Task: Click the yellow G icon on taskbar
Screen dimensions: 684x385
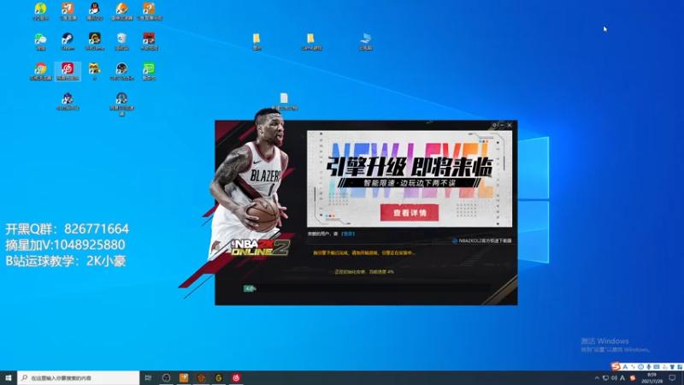Action: (x=219, y=377)
